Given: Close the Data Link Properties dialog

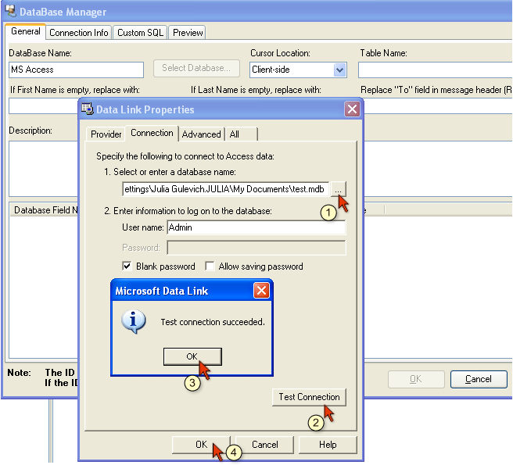Looking at the screenshot, I should point(352,109).
